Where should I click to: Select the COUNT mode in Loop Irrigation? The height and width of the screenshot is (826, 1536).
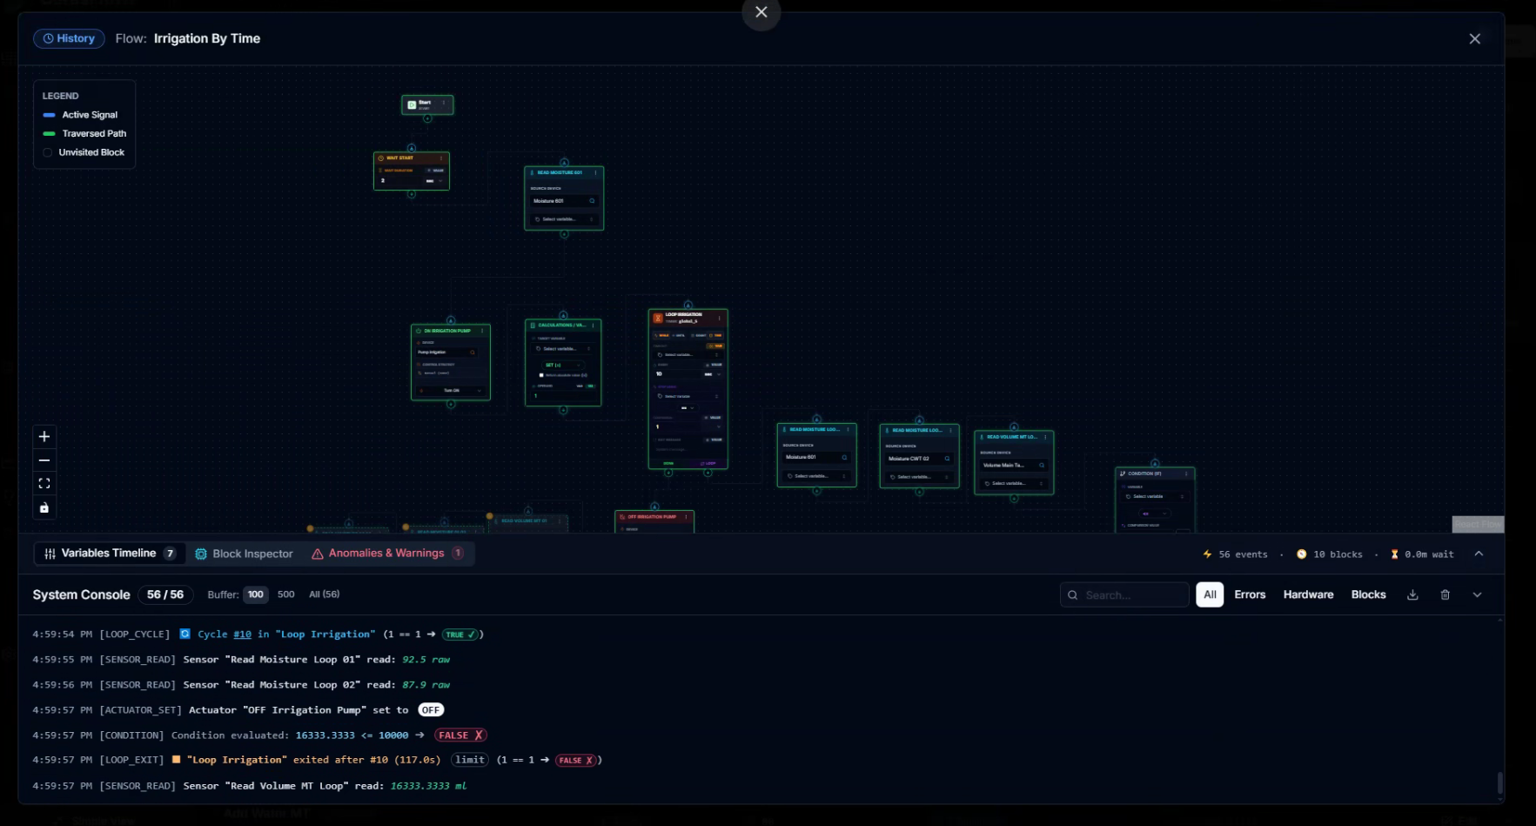(x=699, y=335)
